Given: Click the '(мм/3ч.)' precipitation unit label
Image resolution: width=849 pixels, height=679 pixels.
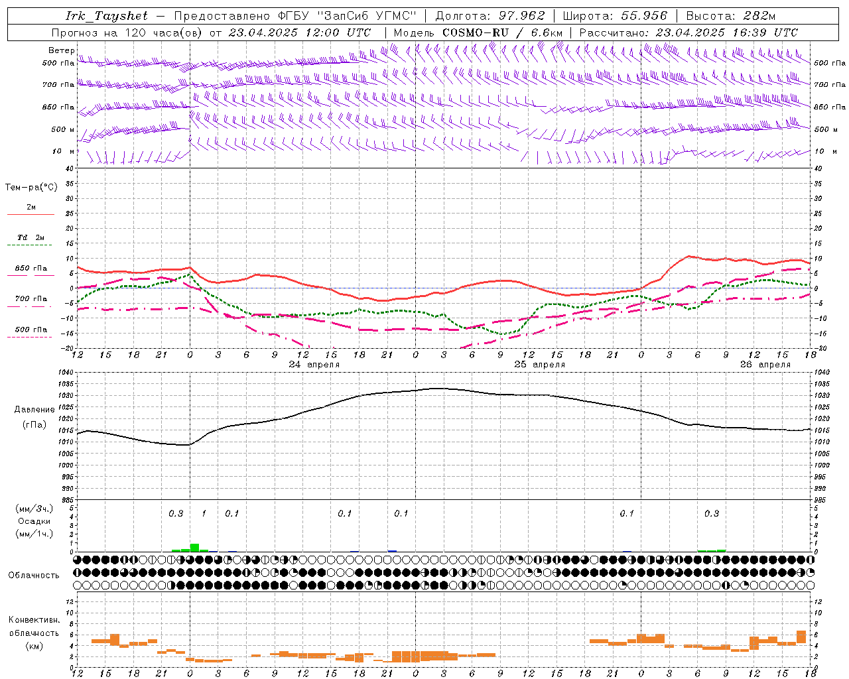Looking at the screenshot, I should click(x=34, y=509).
